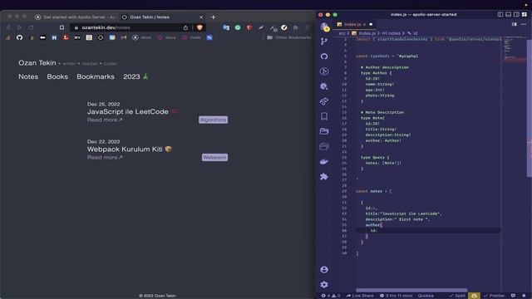Click Live Share in the status bar
The width and height of the screenshot is (532, 299).
click(x=360, y=296)
